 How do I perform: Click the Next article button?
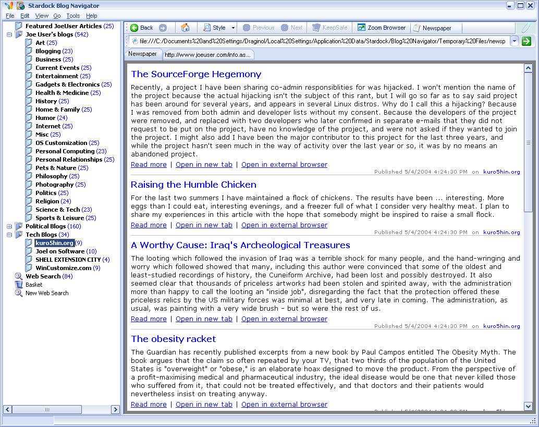coord(291,28)
